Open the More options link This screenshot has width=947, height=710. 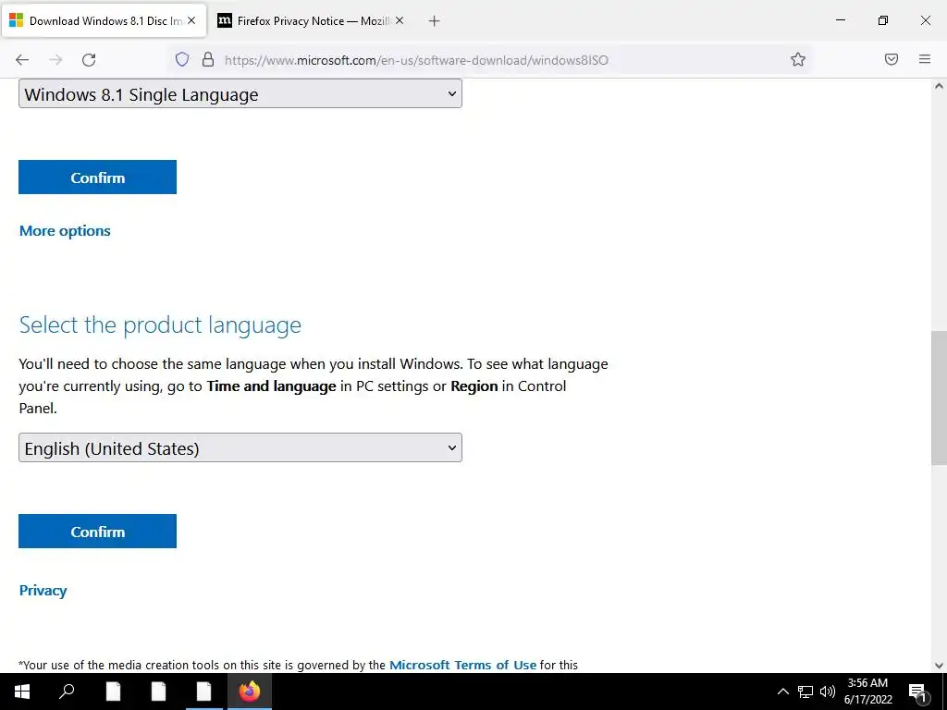pyautogui.click(x=65, y=230)
